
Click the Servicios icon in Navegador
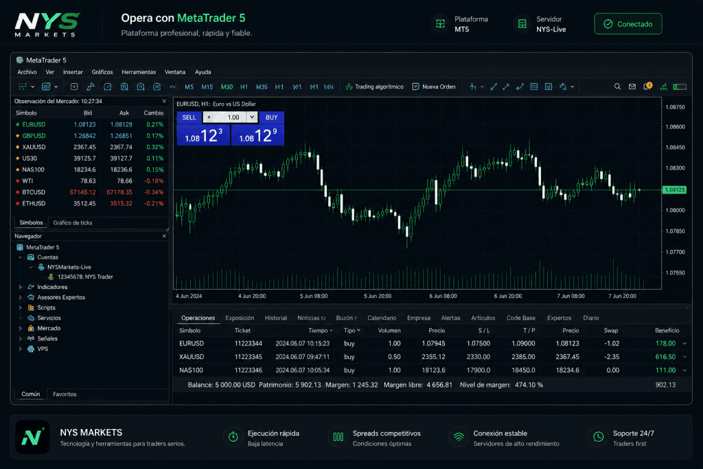31,318
